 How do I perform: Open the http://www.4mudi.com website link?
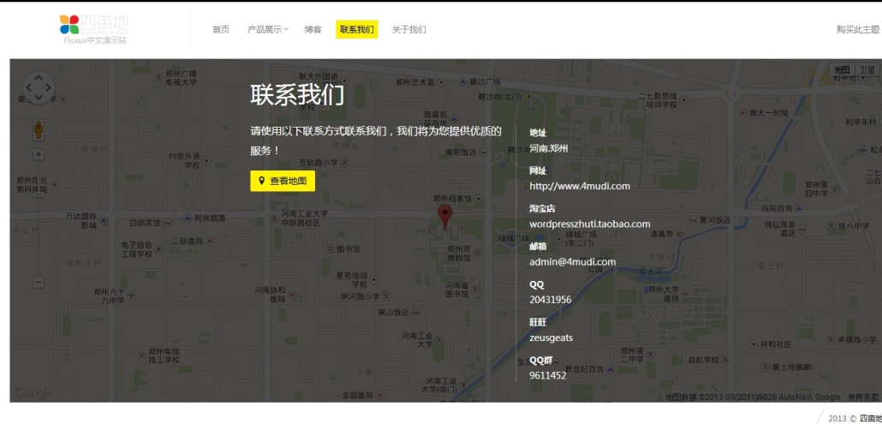click(x=579, y=186)
